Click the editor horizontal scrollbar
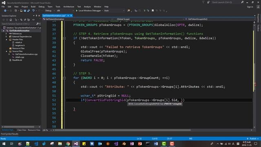Viewport: 261px width, 147px height. (x=123, y=130)
